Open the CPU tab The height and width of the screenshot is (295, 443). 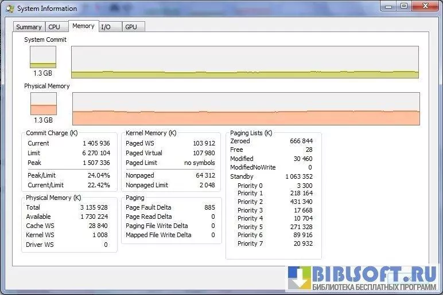54,27
